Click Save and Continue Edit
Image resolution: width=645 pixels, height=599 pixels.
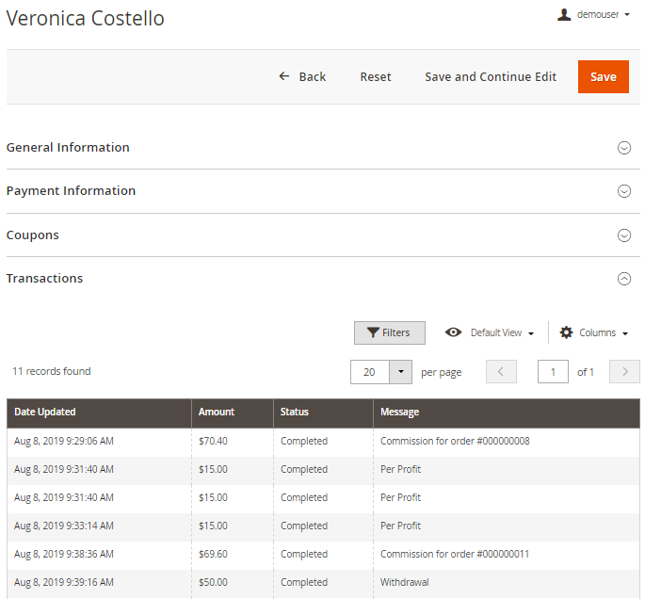[x=491, y=77]
